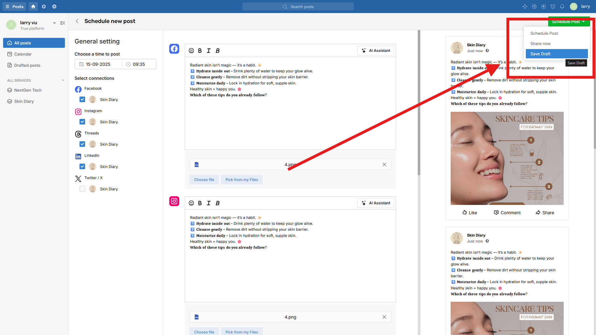
Task: Collapse the sidebar with the toggle icon
Action: pos(62,23)
